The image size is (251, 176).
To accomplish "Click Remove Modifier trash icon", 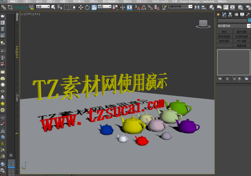I will click(239, 79).
